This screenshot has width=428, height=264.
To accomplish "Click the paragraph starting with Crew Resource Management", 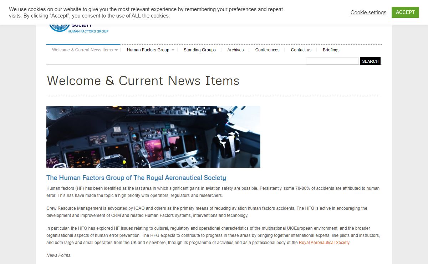I will click(x=207, y=212).
